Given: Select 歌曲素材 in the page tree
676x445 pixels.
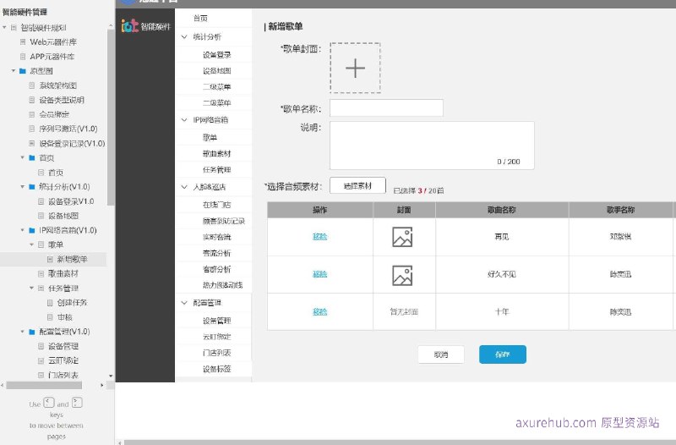Looking at the screenshot, I should pyautogui.click(x=63, y=273).
